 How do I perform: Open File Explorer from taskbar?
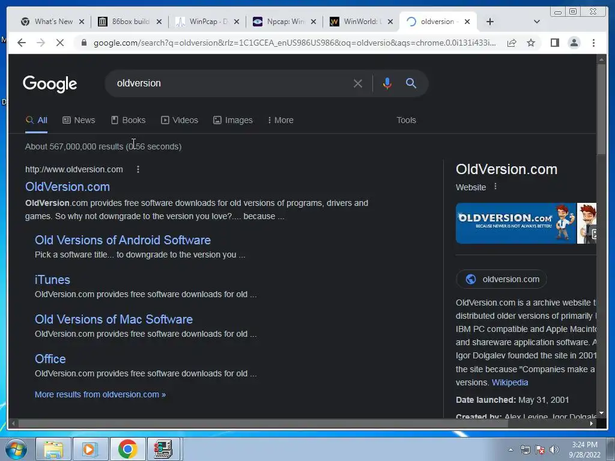53,449
